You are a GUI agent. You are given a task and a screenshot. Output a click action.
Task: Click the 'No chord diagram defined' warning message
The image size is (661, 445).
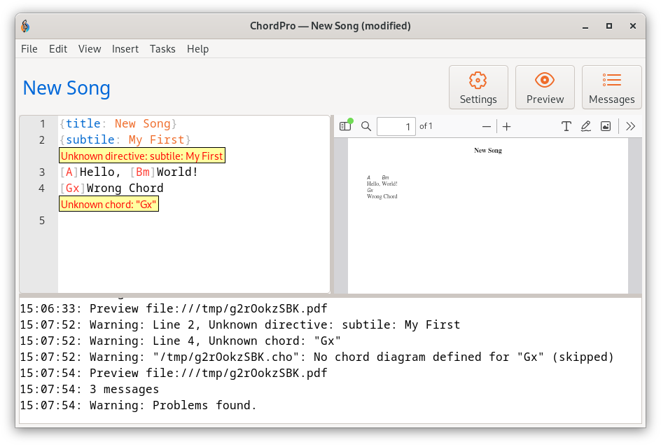[x=316, y=357]
